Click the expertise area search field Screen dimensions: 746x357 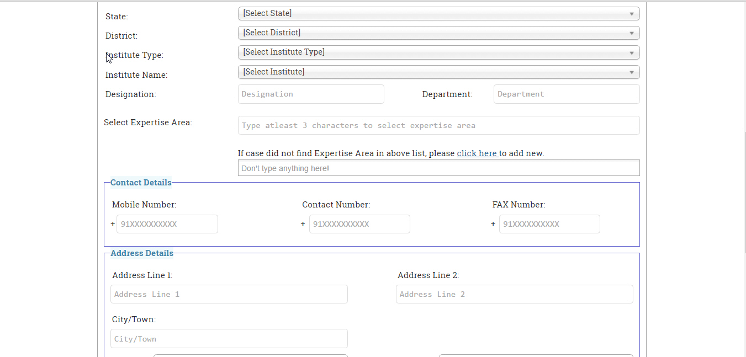tap(438, 125)
